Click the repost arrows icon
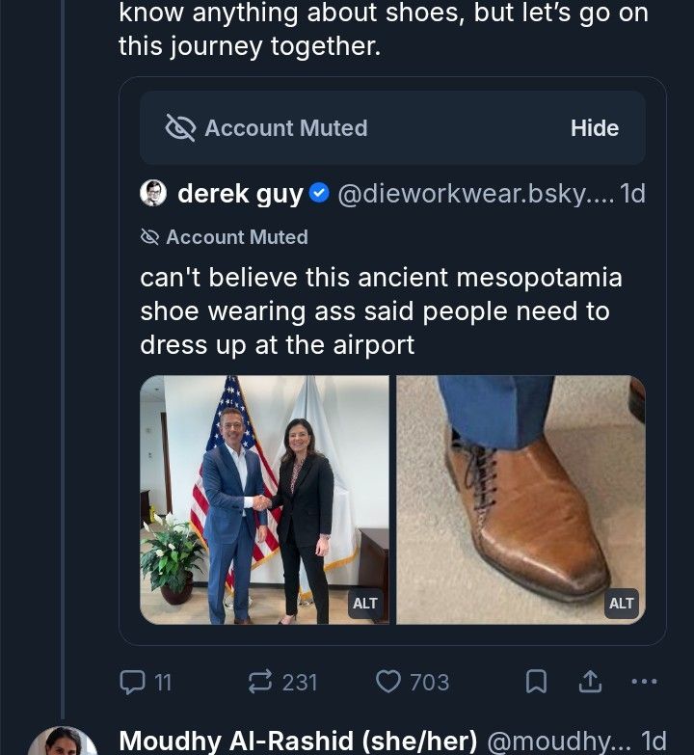The width and height of the screenshot is (694, 755). (x=260, y=682)
